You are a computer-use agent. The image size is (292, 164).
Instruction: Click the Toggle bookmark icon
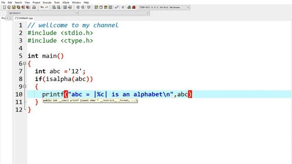point(89,7)
